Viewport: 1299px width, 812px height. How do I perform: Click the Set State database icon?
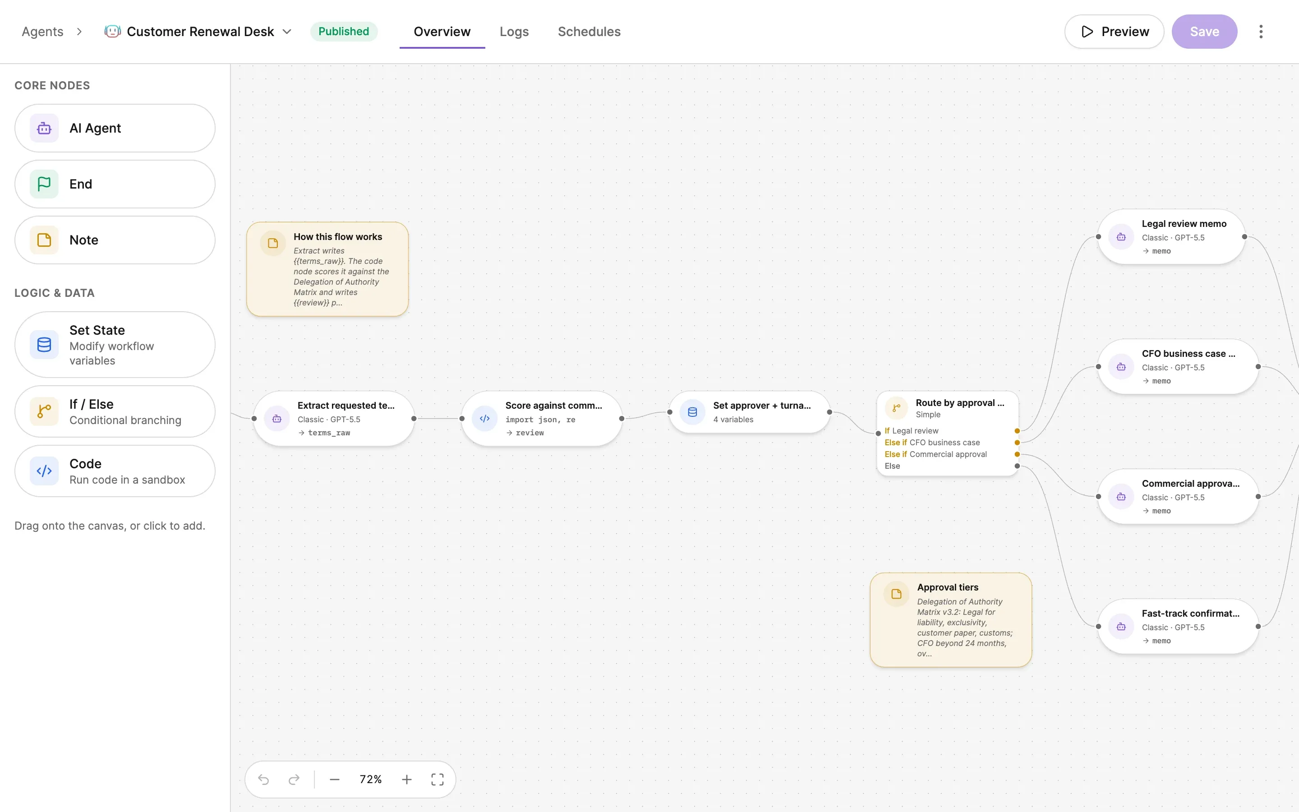point(44,345)
